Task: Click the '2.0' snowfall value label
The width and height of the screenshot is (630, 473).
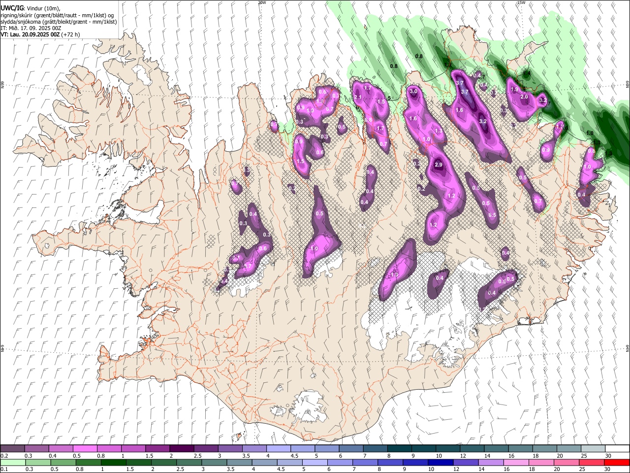Action: [524, 97]
